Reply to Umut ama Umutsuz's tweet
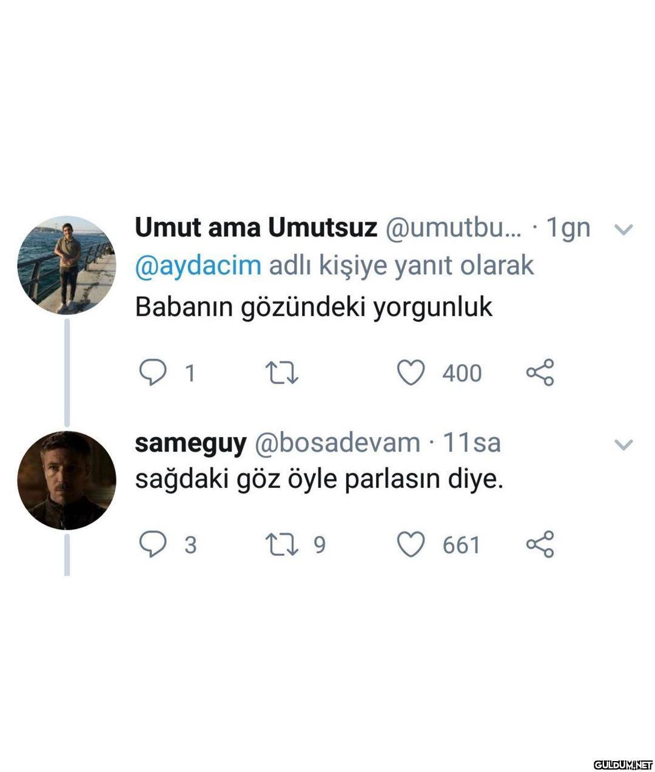This screenshot has width=655, height=772. pos(152,373)
